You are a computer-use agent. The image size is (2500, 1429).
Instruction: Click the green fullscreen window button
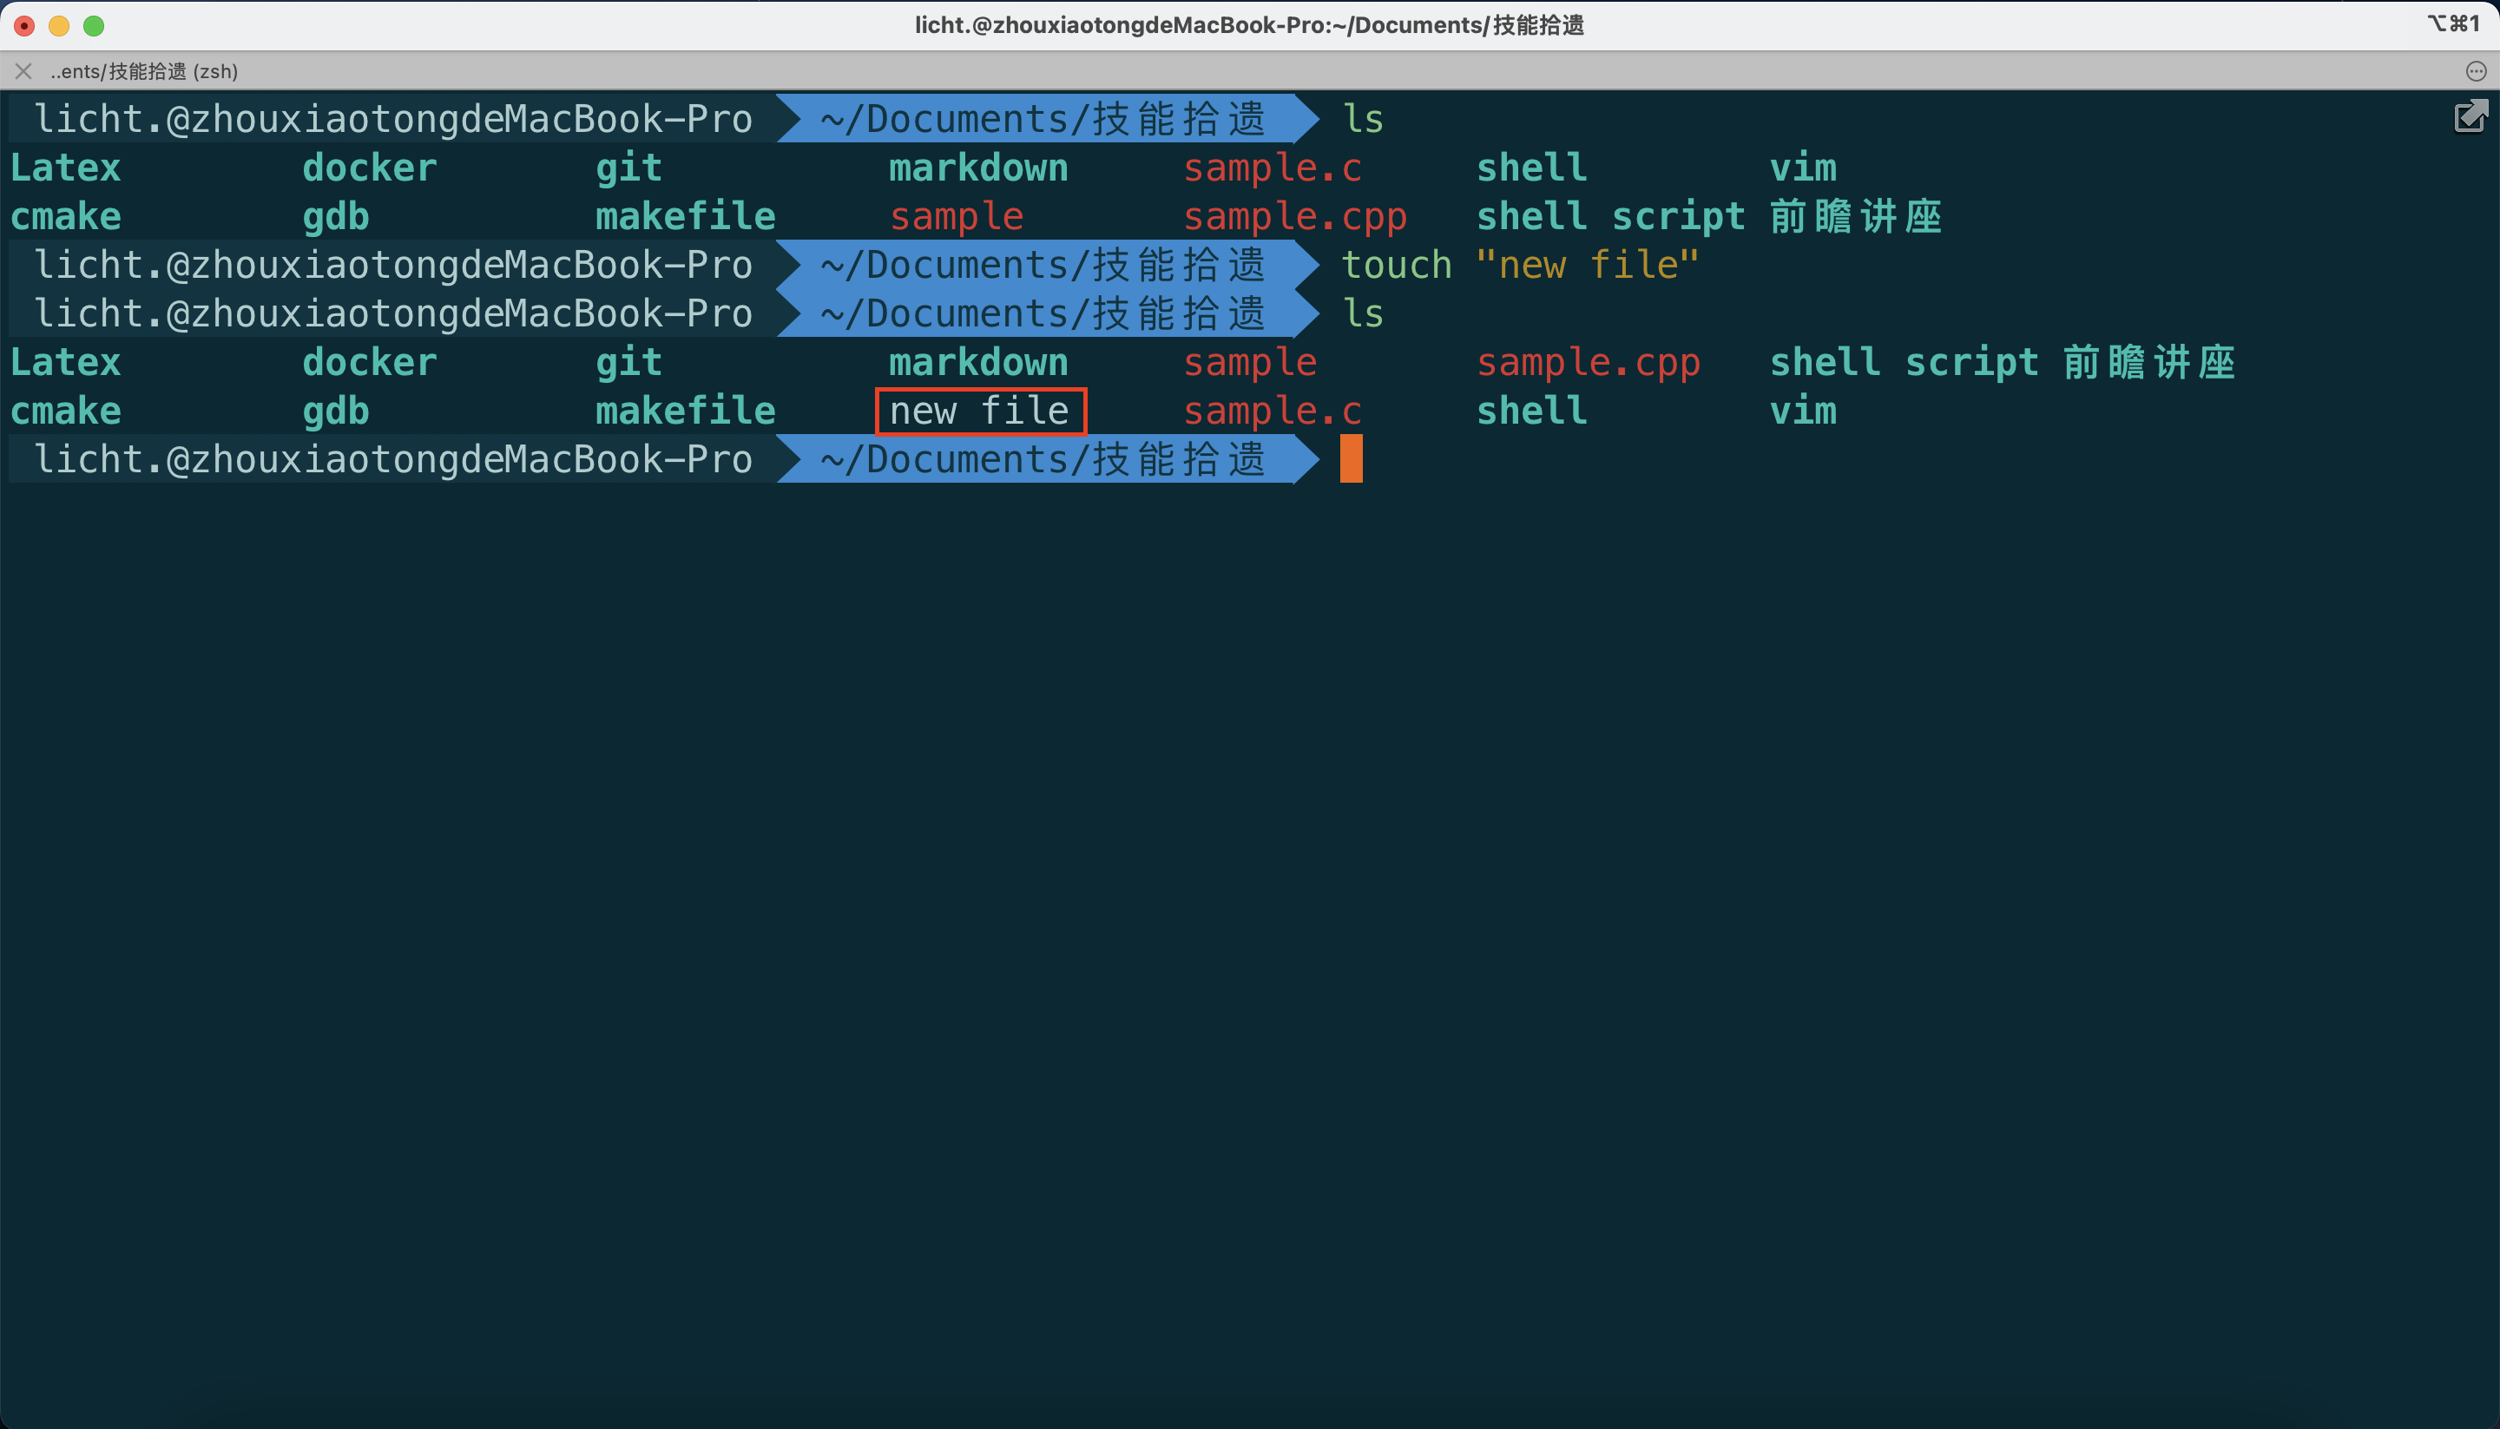[x=93, y=25]
